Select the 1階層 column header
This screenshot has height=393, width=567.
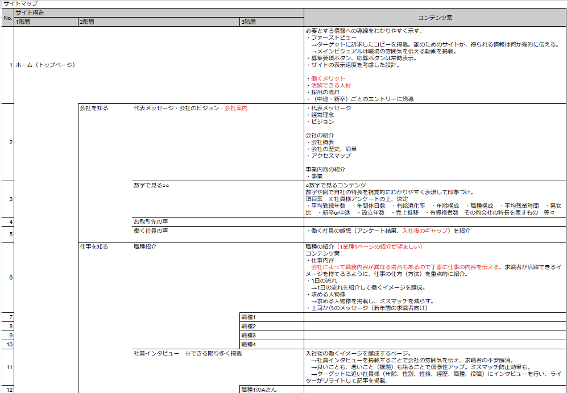tap(46, 22)
